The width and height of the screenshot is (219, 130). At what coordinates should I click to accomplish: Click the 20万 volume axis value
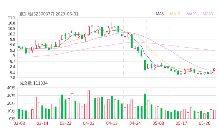point(11,103)
